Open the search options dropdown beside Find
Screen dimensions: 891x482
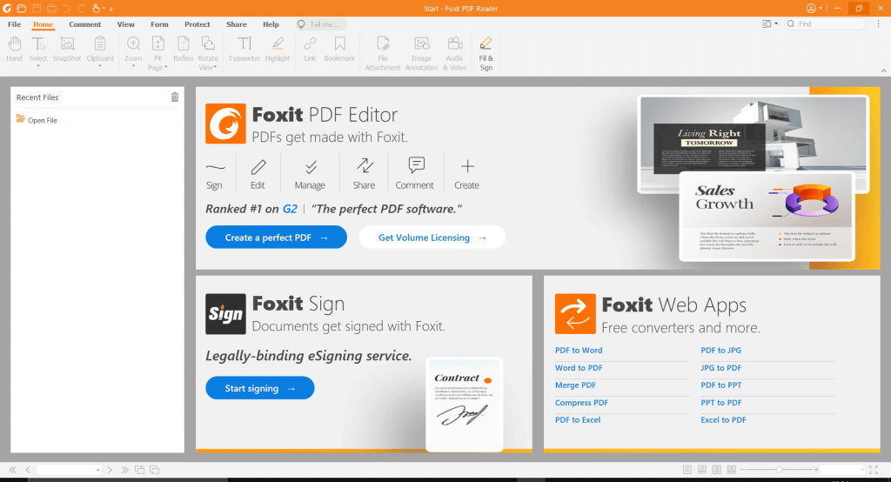coord(776,23)
